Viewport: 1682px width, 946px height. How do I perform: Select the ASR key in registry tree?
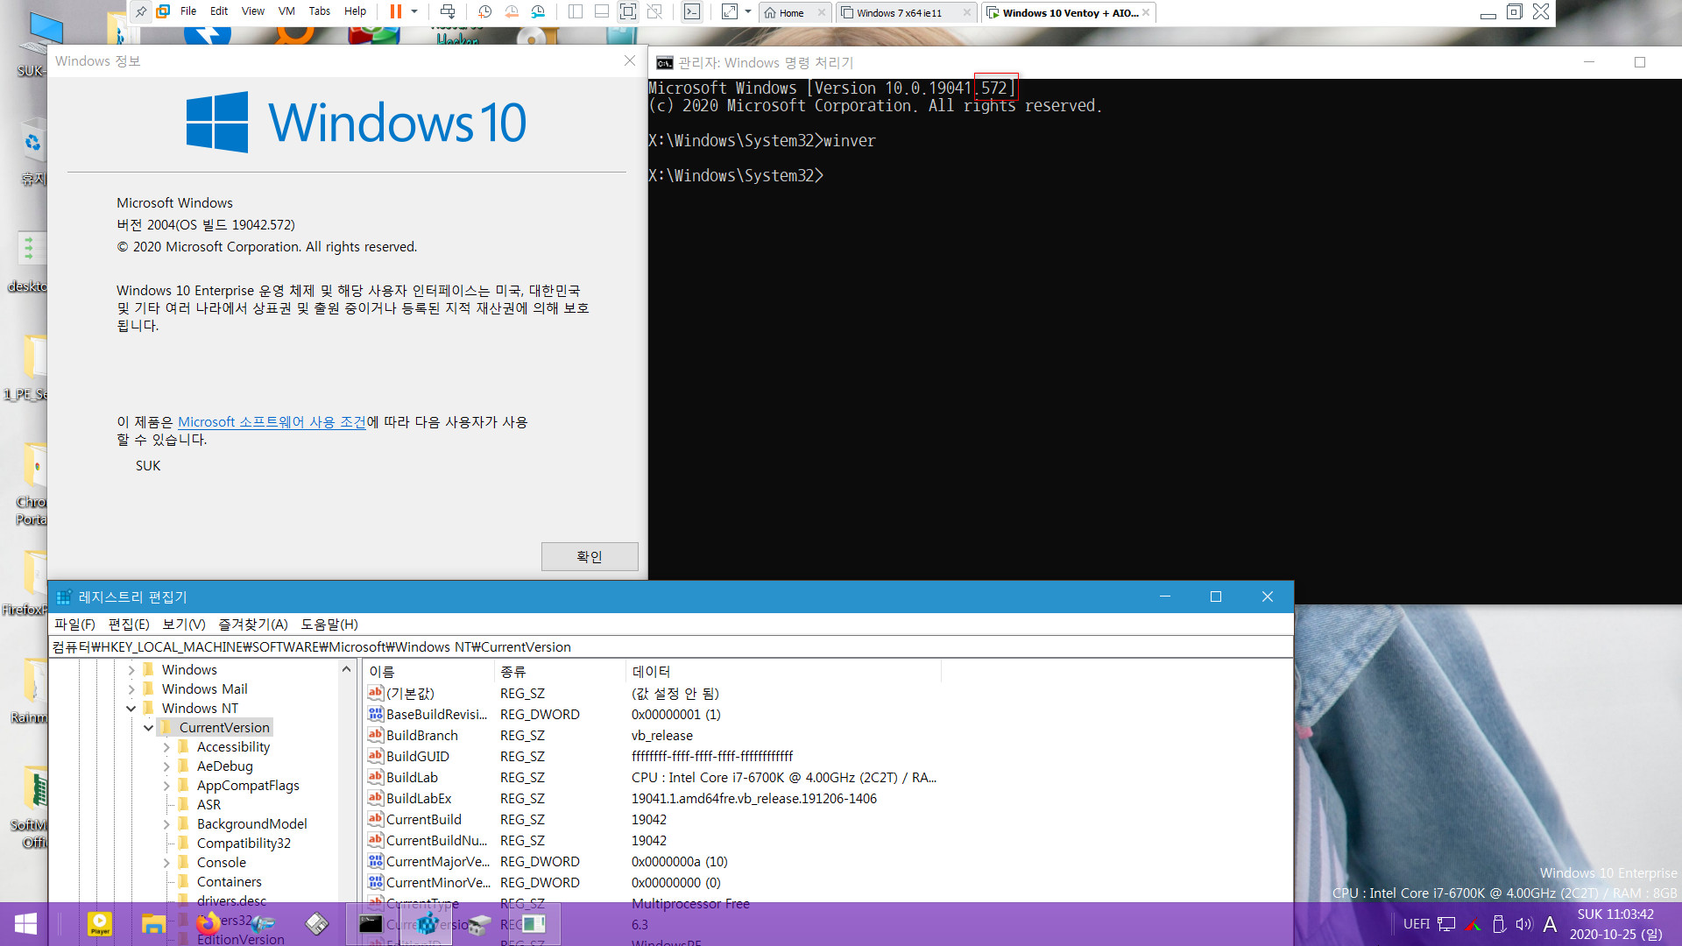(208, 805)
